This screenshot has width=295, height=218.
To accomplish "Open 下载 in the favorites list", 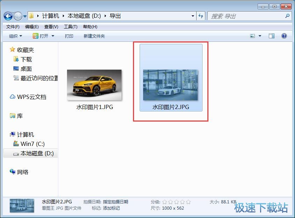I will tap(26, 60).
